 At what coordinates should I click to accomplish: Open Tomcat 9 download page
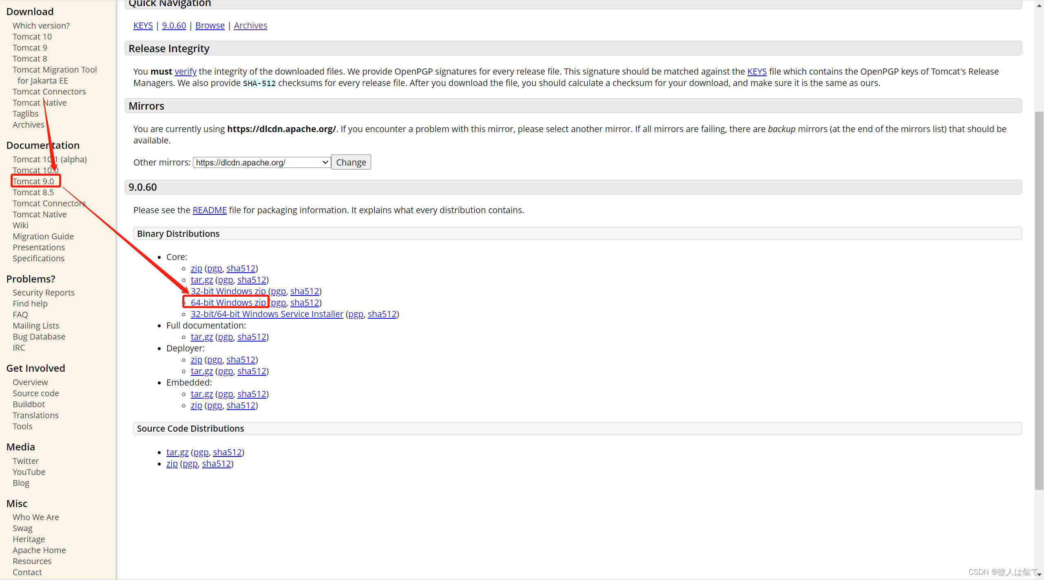pos(30,47)
